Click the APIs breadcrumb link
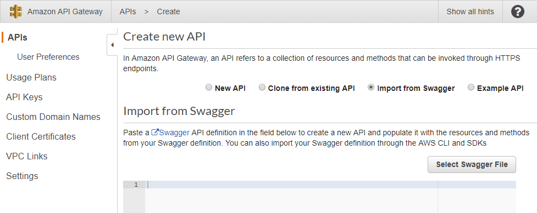The width and height of the screenshot is (537, 213). tap(128, 11)
